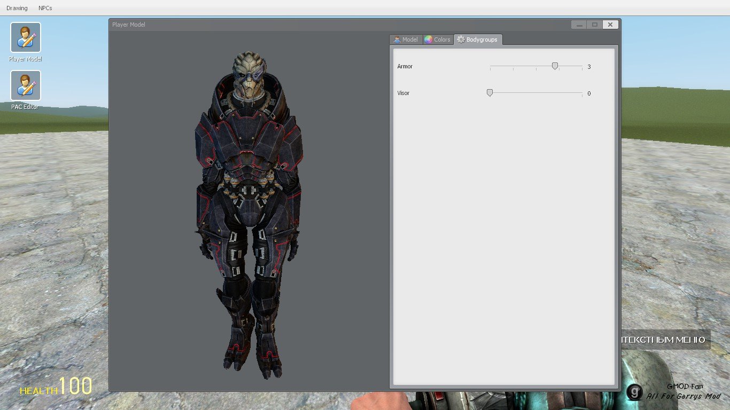Click the armored character model preview
The height and width of the screenshot is (410, 730).
[x=248, y=214]
